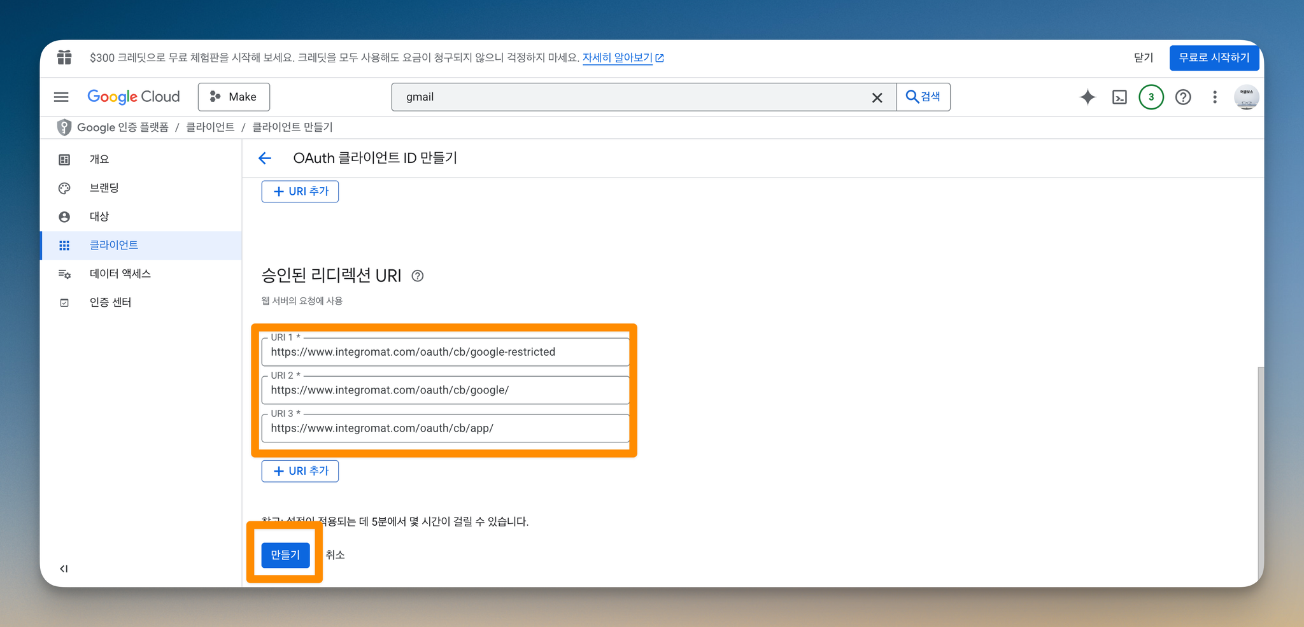Open the help question mark menu
The image size is (1304, 627).
pos(1183,97)
